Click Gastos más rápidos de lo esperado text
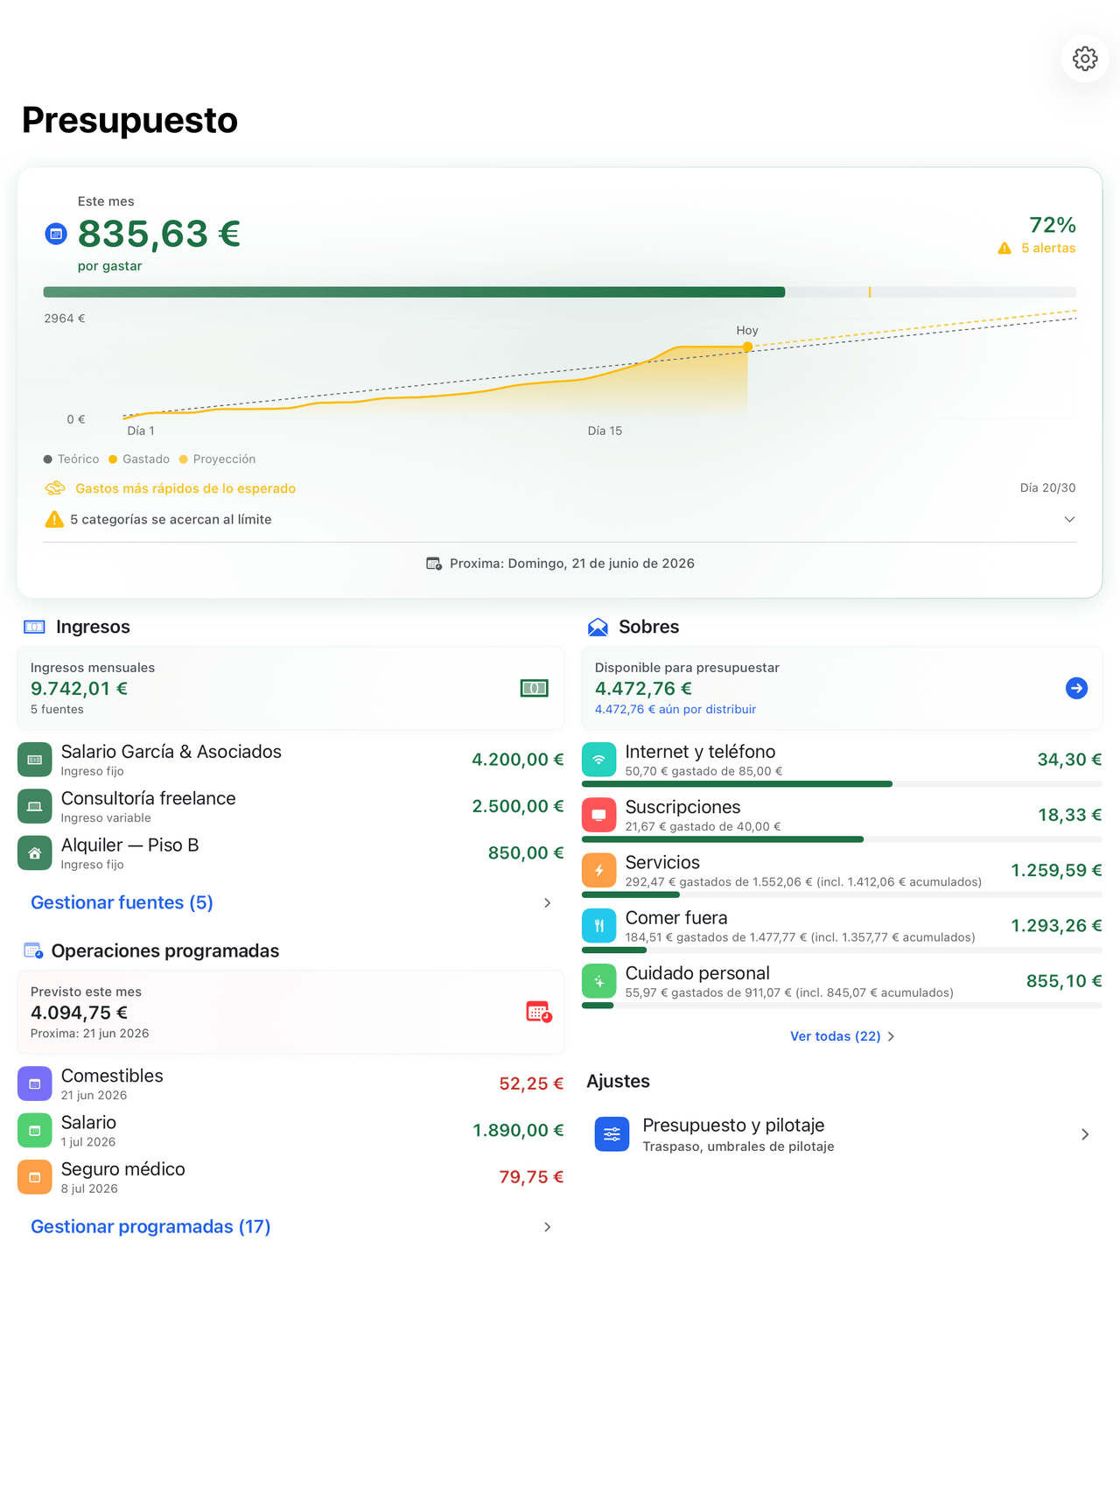This screenshot has width=1120, height=1494. [185, 488]
